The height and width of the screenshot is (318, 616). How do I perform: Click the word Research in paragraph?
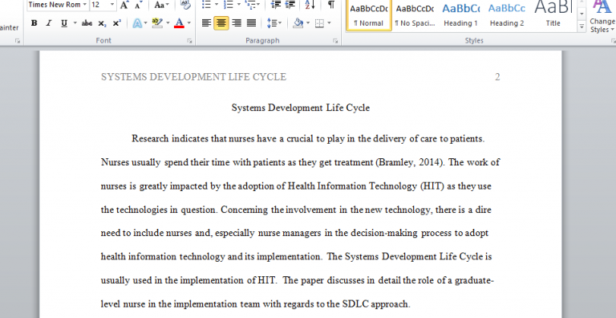pyautogui.click(x=150, y=139)
